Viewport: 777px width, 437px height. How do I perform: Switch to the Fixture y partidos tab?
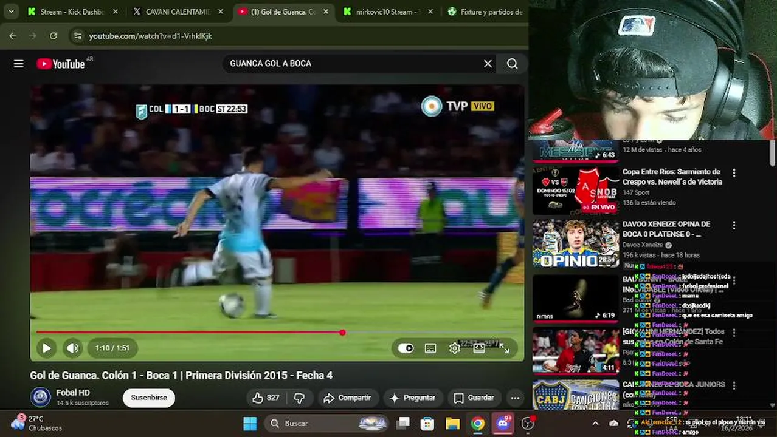(486, 12)
